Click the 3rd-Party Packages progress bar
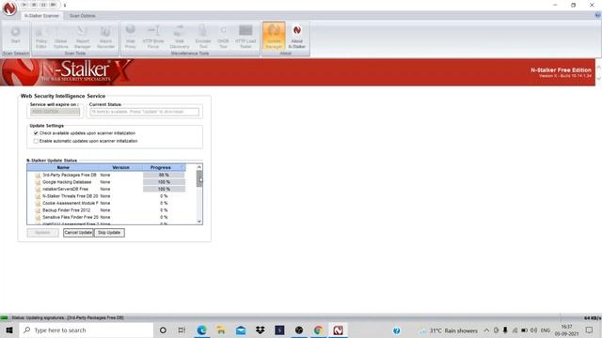This screenshot has height=338, width=602. 164,175
